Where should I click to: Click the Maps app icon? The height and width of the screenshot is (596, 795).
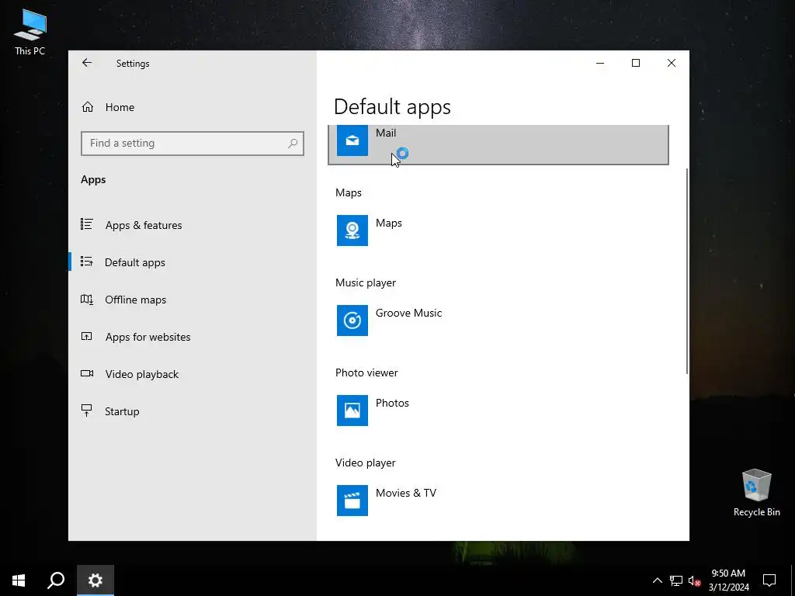(352, 230)
